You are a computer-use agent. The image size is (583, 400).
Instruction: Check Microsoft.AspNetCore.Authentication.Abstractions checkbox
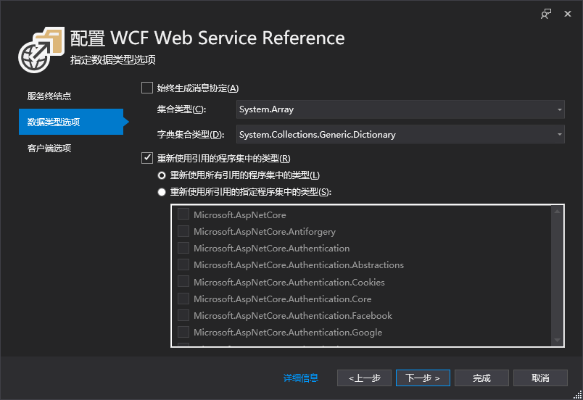pos(183,264)
